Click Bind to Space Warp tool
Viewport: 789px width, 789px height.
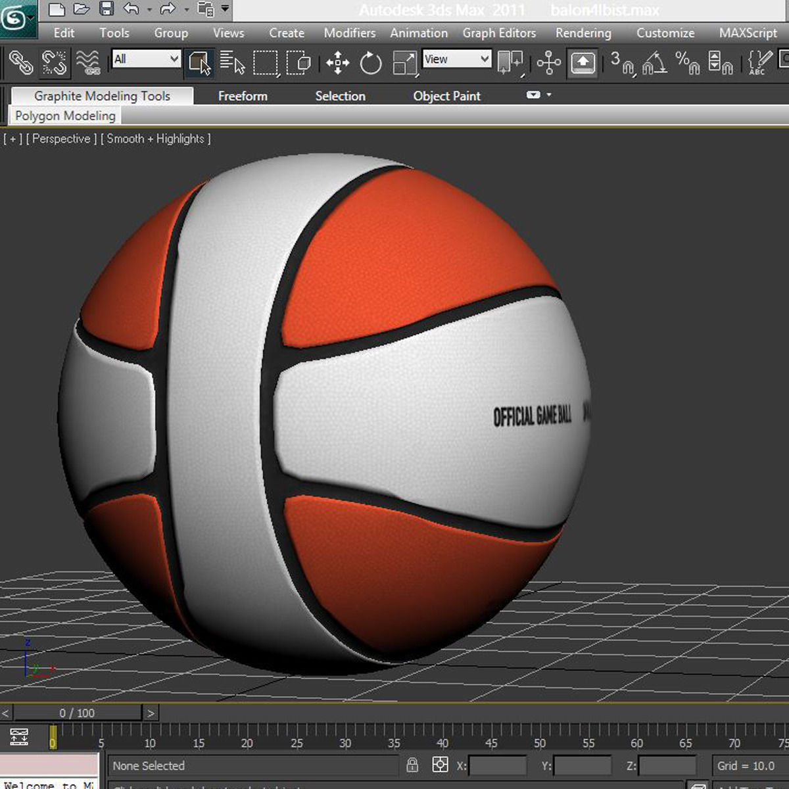(87, 63)
